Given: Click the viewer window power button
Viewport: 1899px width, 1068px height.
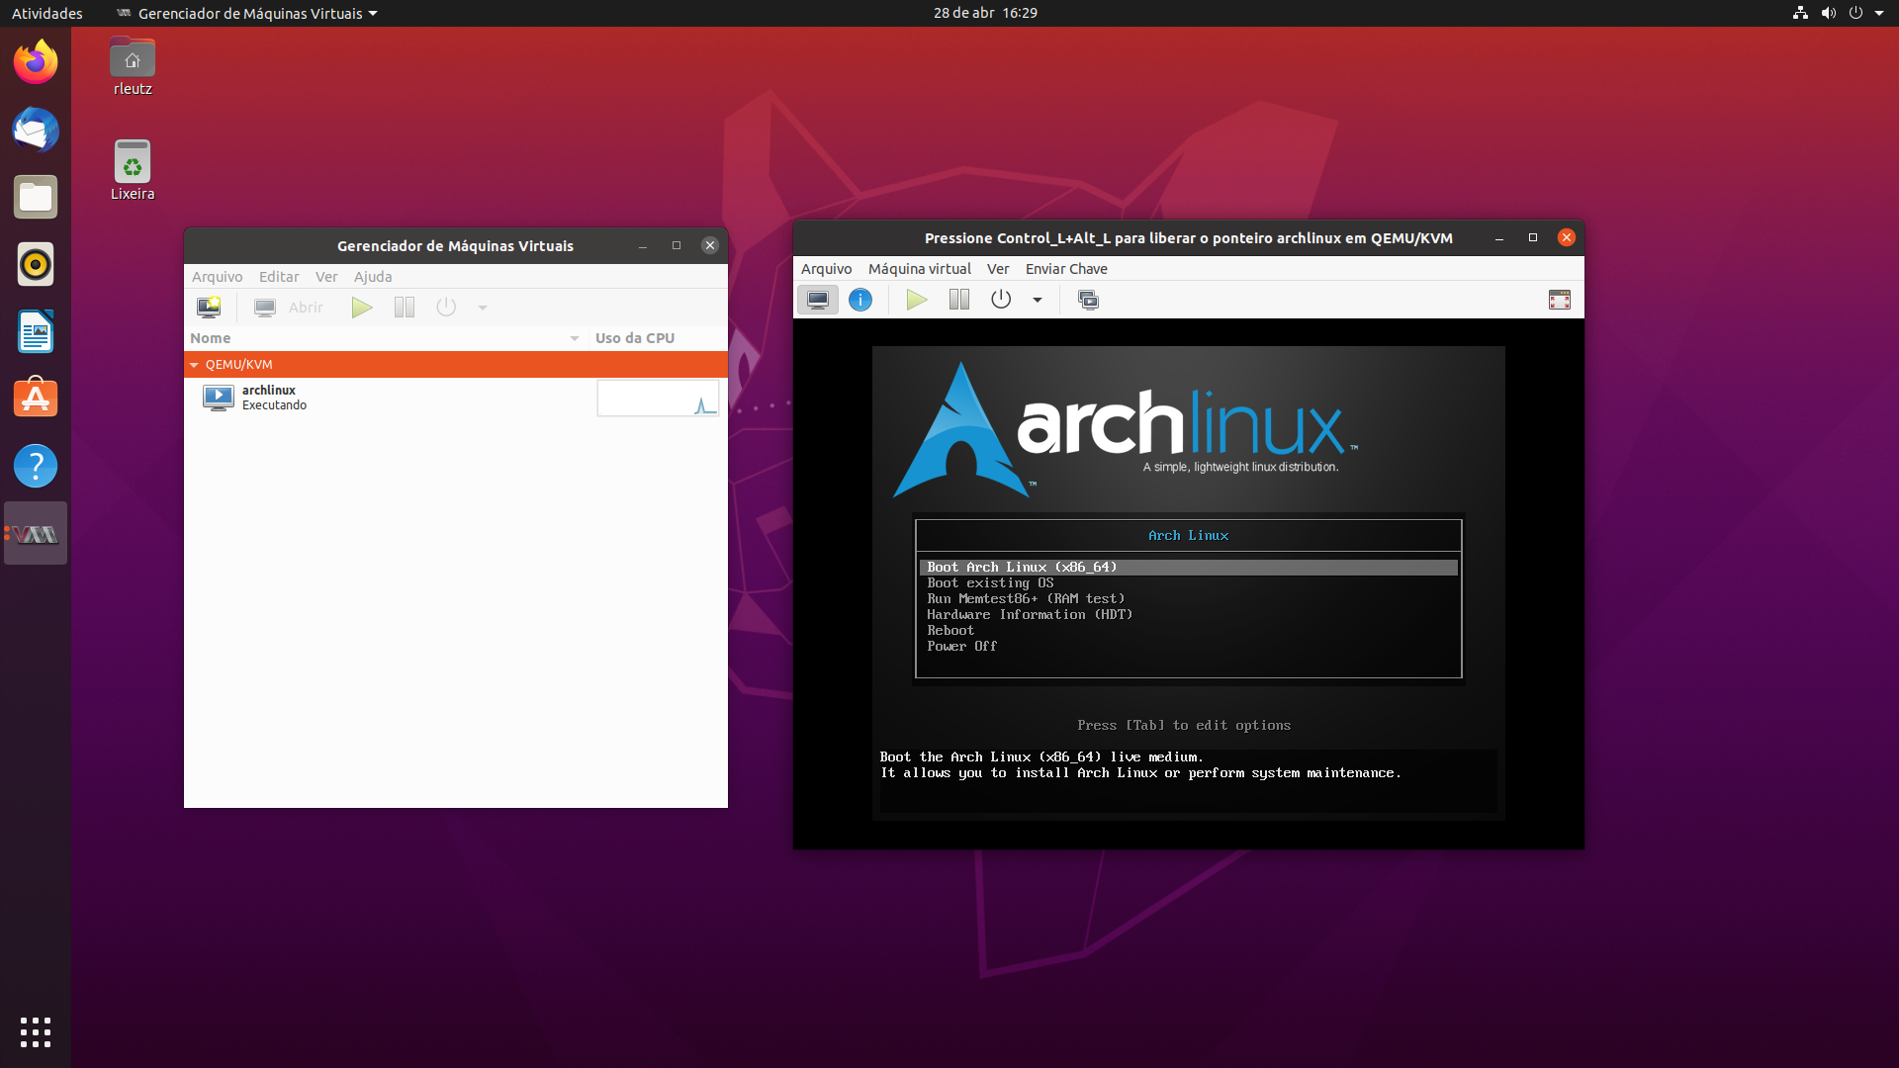Looking at the screenshot, I should pyautogui.click(x=1001, y=300).
